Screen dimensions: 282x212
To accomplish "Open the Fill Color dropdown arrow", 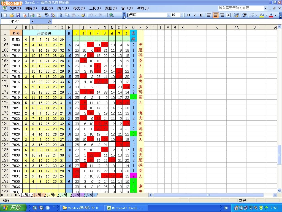I will click(266, 15).
